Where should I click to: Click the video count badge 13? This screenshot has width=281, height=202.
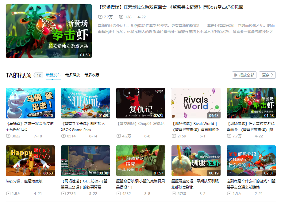pyautogui.click(x=39, y=75)
